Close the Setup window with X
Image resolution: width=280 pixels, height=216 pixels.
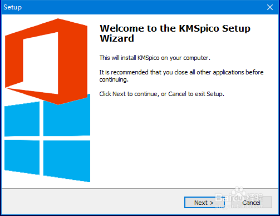pos(270,7)
